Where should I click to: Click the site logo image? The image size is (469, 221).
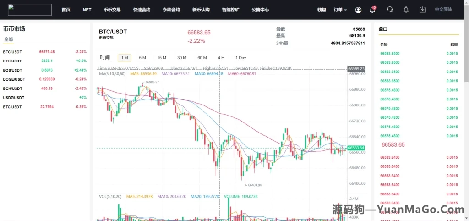30,10
